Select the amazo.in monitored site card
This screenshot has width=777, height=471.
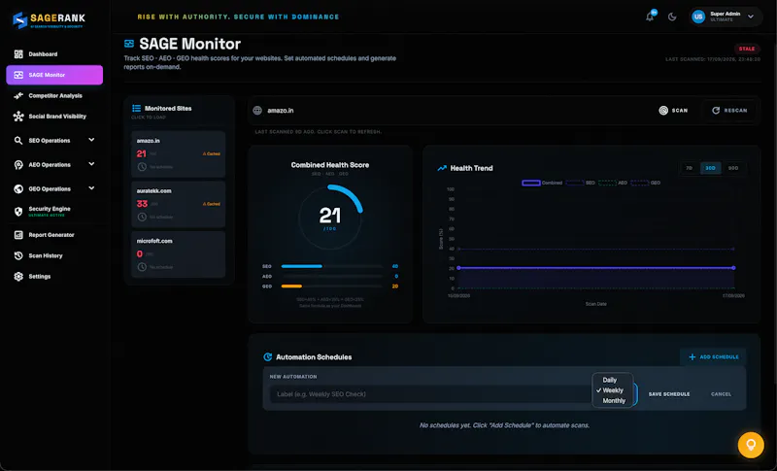pos(179,154)
